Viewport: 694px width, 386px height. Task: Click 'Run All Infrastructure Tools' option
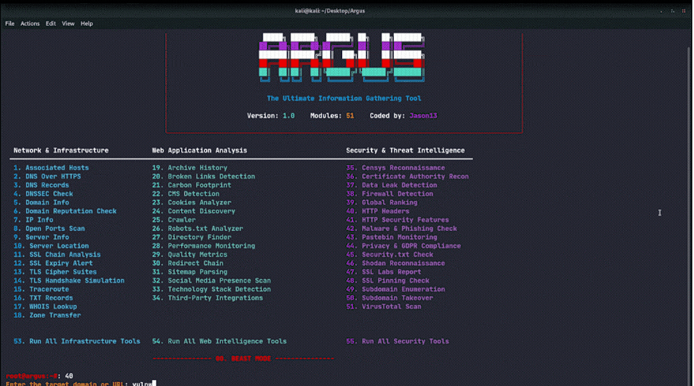pos(84,341)
